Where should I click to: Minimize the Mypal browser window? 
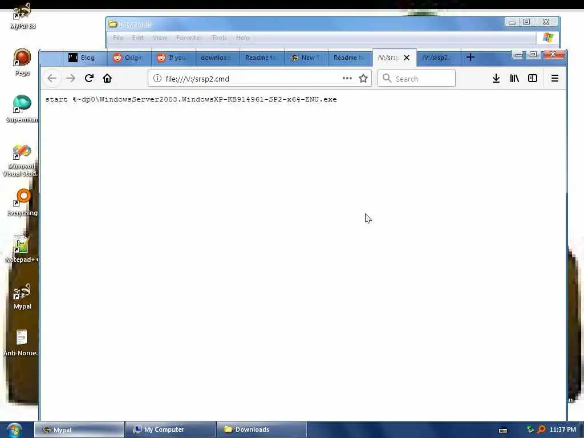click(518, 55)
